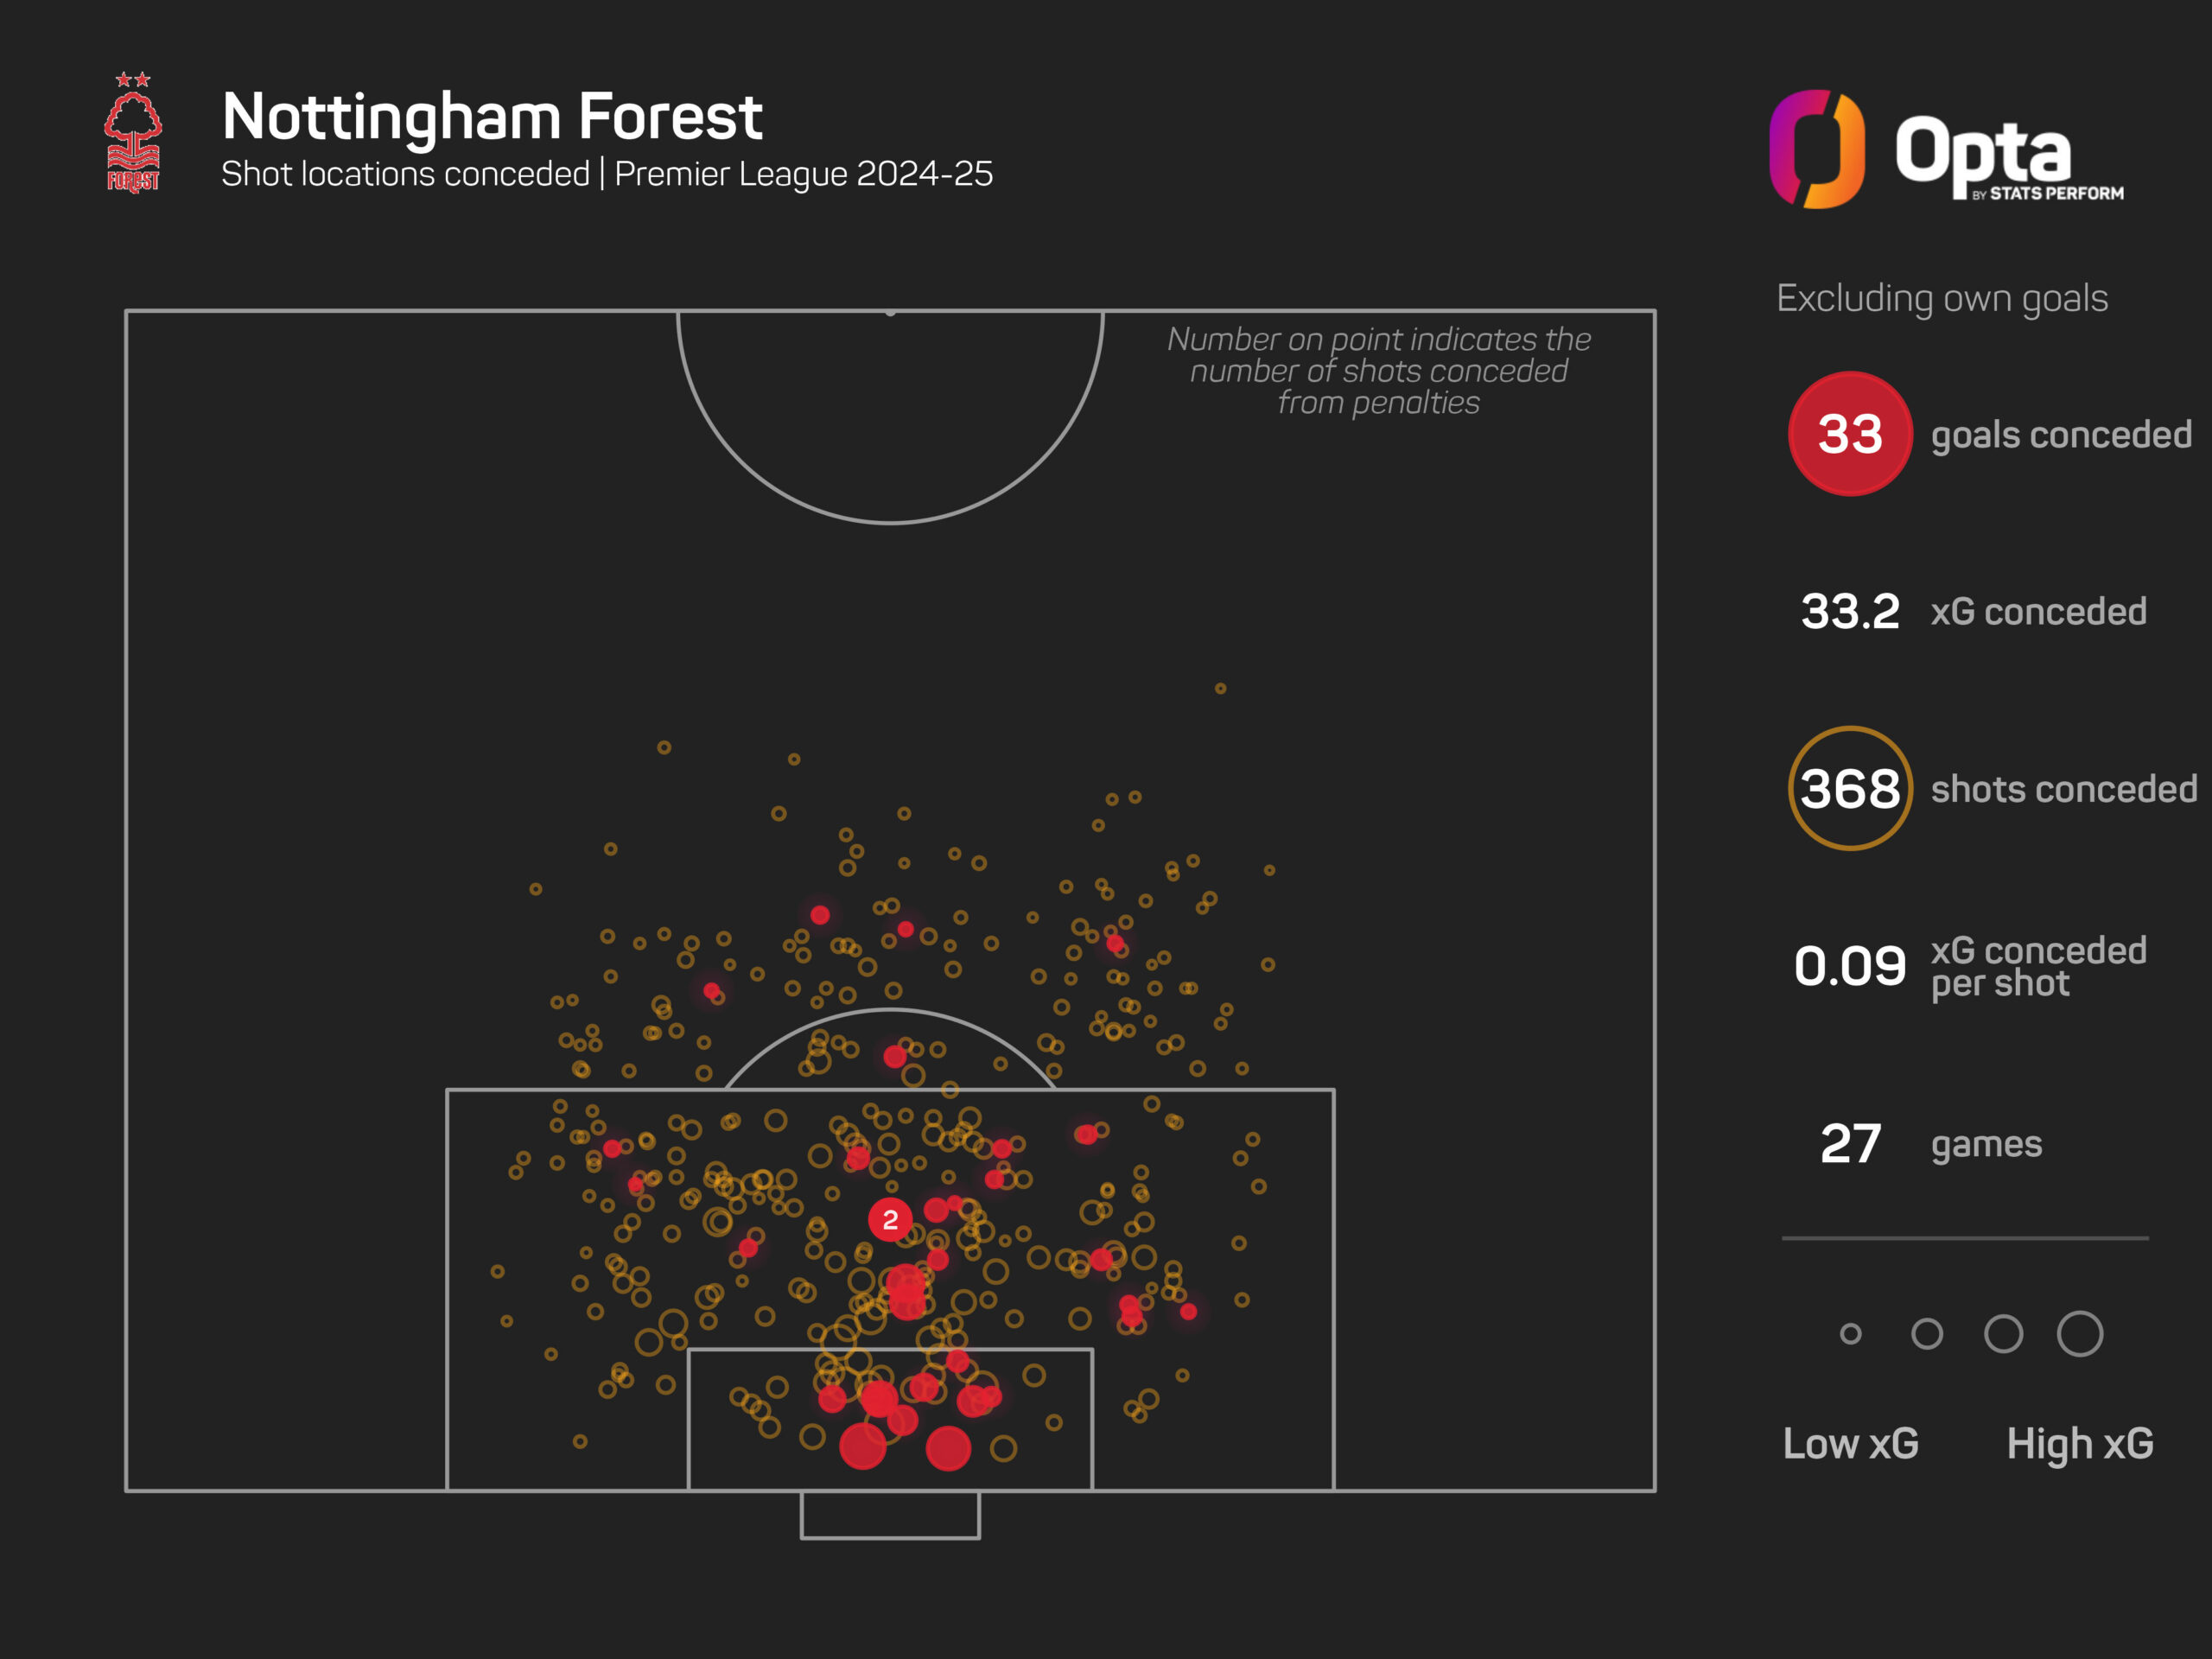Click the penalties note text on pitch
The width and height of the screenshot is (2212, 1659).
click(1379, 371)
